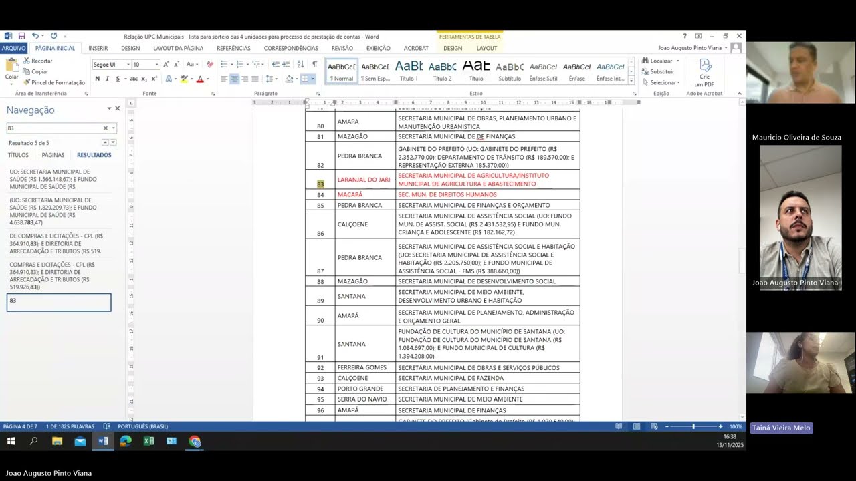Screen dimensions: 856x481
Task: Apply Subtítulo style
Action: [510, 71]
